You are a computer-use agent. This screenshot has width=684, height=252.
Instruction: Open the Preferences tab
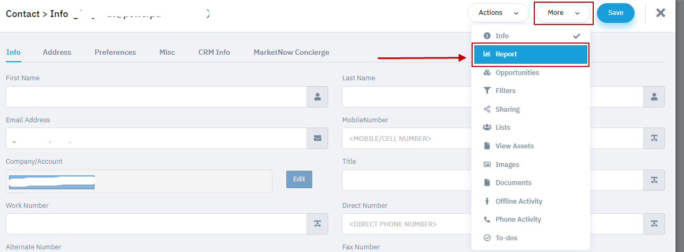[115, 52]
